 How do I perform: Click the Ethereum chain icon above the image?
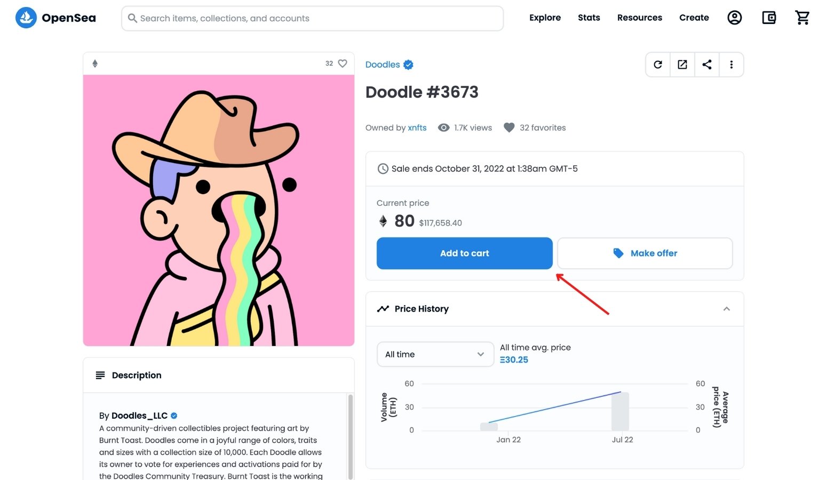click(95, 63)
